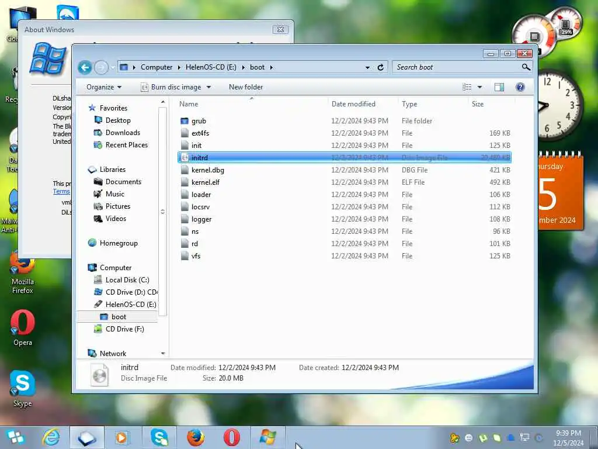Toggle the preview pane icon
The image size is (598, 449).
[499, 87]
